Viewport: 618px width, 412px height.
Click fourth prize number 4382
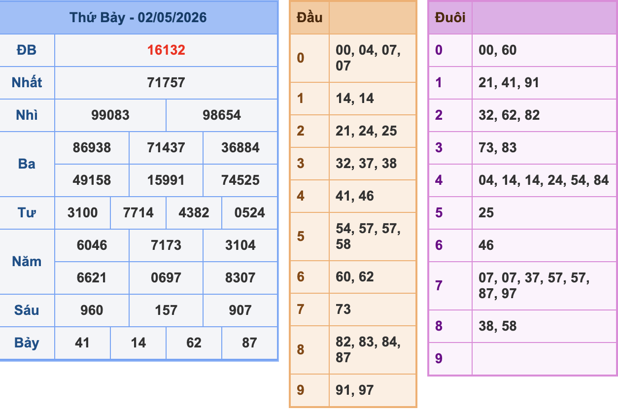coord(194,213)
